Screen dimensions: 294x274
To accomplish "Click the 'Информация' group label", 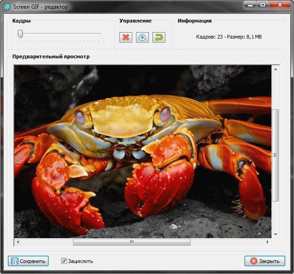I will 195,21.
